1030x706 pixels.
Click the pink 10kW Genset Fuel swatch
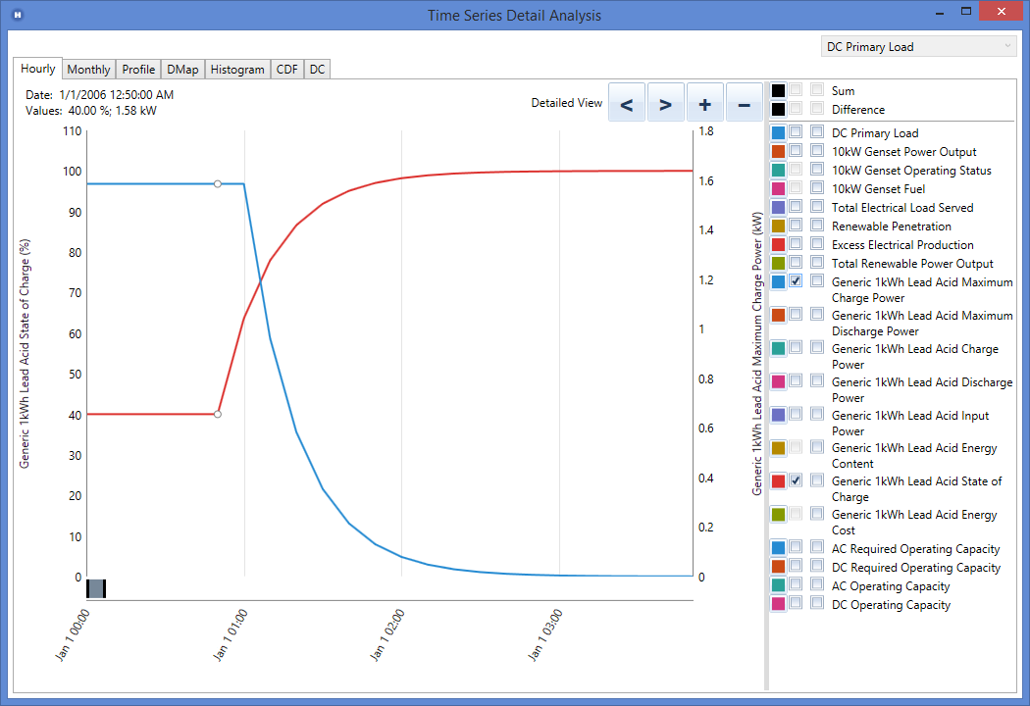(x=778, y=188)
